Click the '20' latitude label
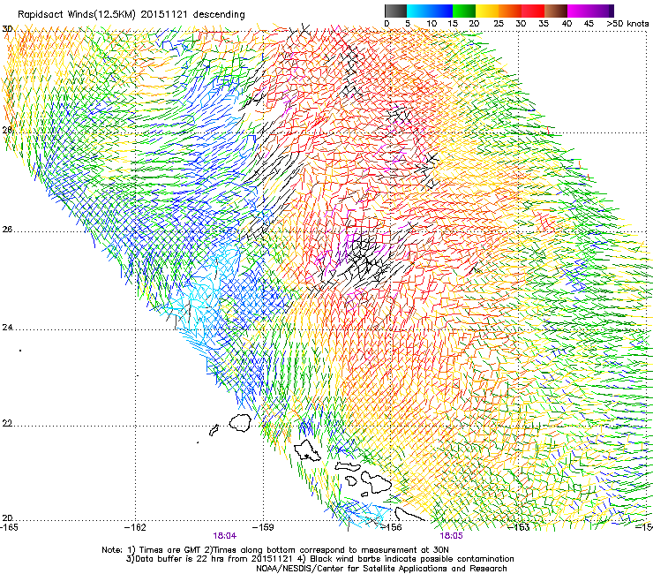The width and height of the screenshot is (653, 574). click(7, 518)
